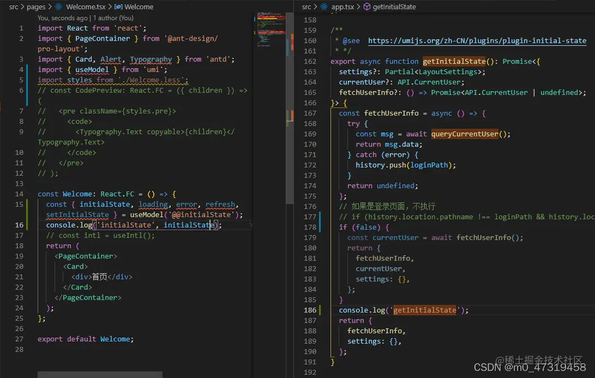The image size is (595, 378).
Task: Click line number 178 in app.tsx
Action: pos(310,227)
